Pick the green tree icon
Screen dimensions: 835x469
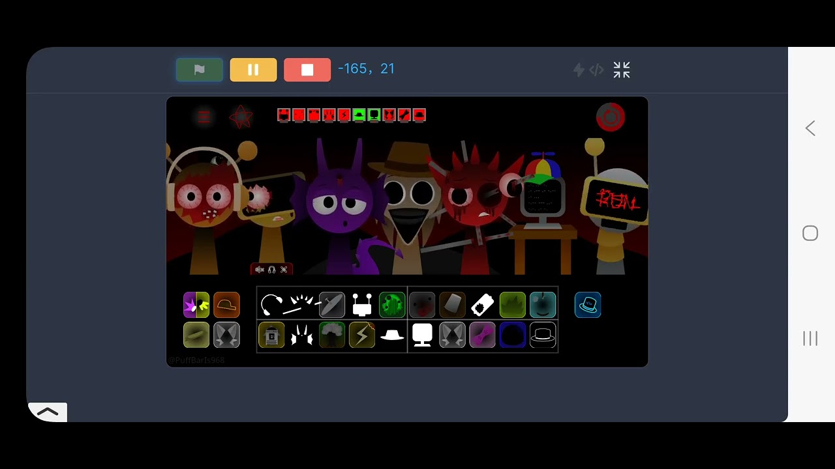pos(331,335)
